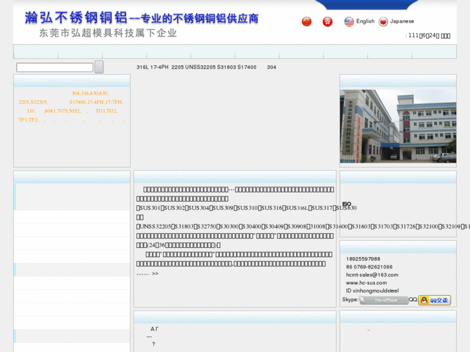470x352 pixels.
Task: Click the fax number 86 0769-82621066
Action: tap(369, 267)
